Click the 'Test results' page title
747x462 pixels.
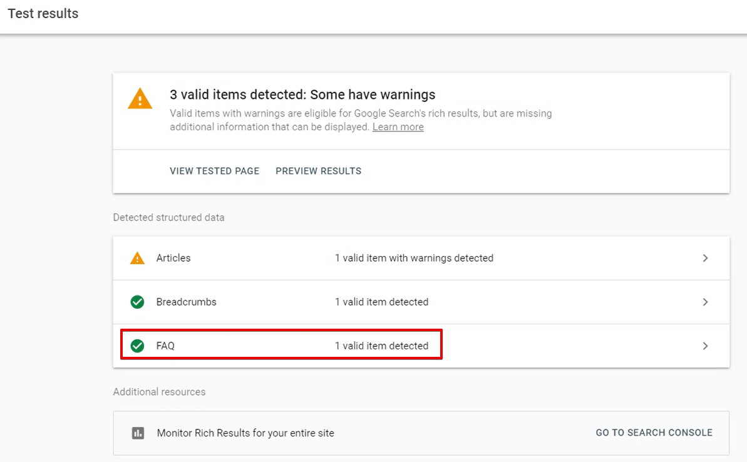click(x=43, y=13)
